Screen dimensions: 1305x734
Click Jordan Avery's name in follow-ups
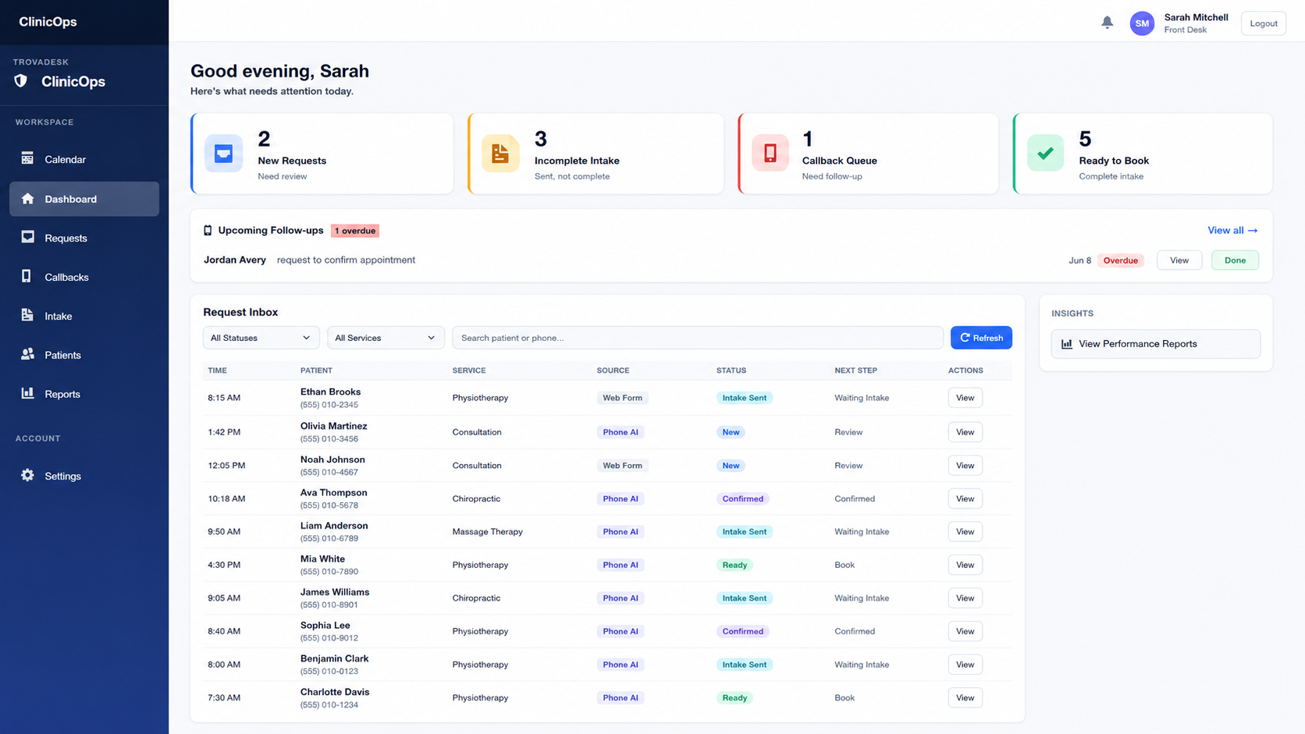tap(235, 260)
